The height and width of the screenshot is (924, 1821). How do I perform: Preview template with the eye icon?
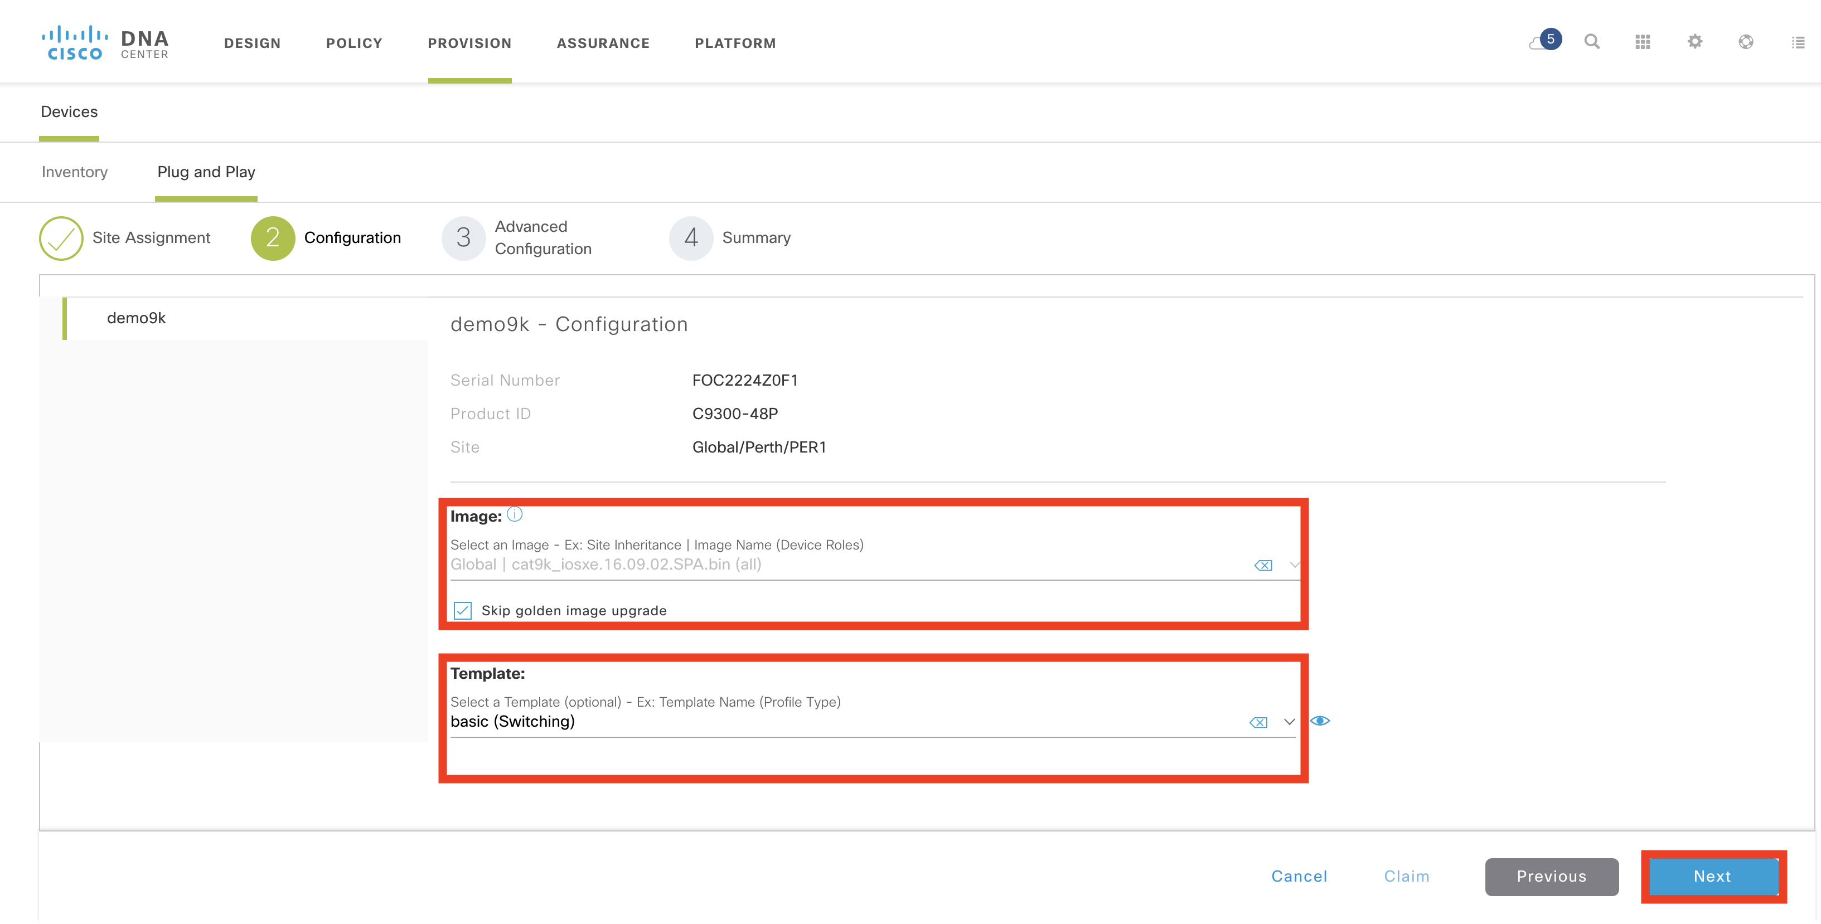coord(1319,721)
